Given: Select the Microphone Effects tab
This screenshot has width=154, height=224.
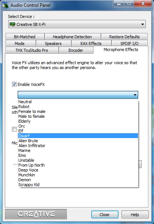Looking at the screenshot, I should pyautogui.click(x=121, y=50).
